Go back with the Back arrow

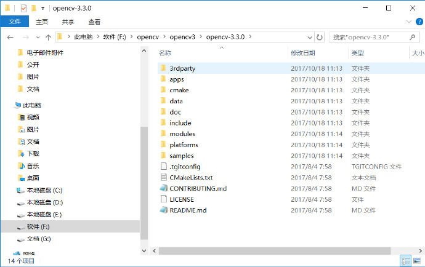pos(10,38)
